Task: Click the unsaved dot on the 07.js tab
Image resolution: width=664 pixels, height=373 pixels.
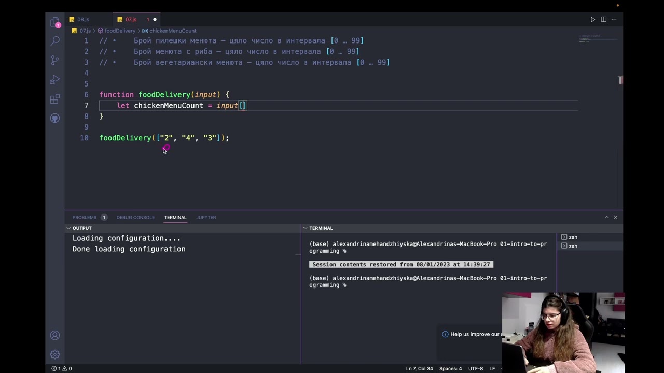Action: click(155, 20)
